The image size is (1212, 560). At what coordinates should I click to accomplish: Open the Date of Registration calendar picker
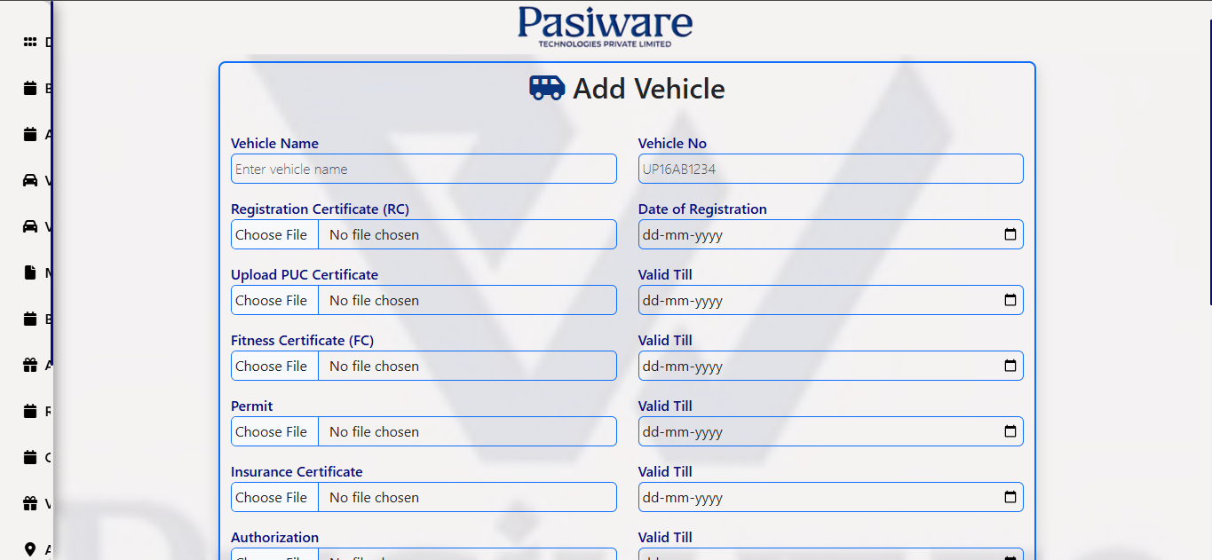coord(1010,233)
